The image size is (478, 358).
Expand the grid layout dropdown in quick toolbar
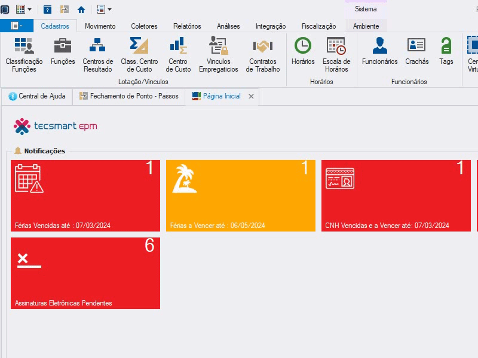click(29, 10)
